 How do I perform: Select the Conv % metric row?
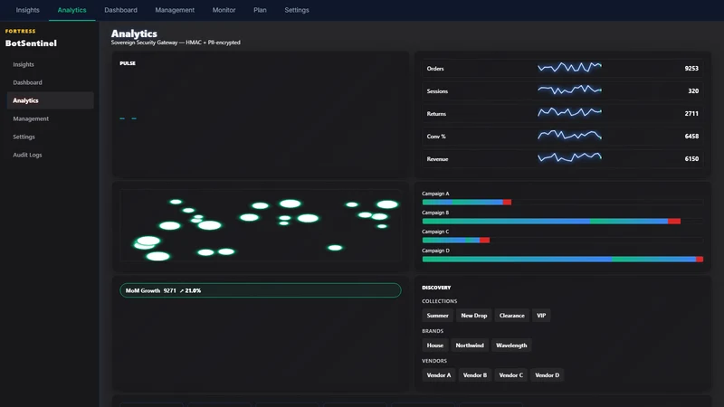pos(562,137)
